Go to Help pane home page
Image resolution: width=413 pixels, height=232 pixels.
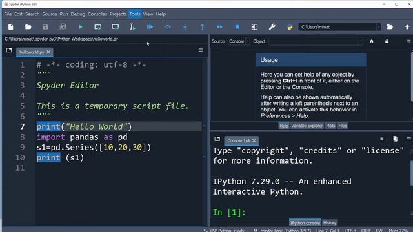pos(372,41)
